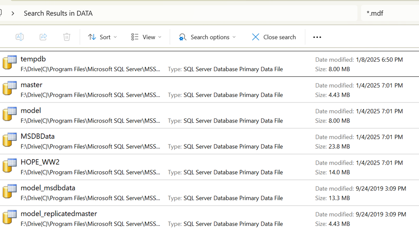The image size is (419, 235).
Task: Click the *.mdf search box
Action: point(389,13)
